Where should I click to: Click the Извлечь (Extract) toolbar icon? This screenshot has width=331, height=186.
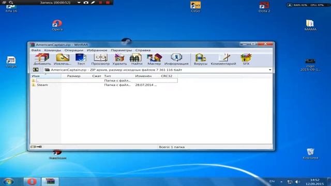pyautogui.click(x=63, y=59)
